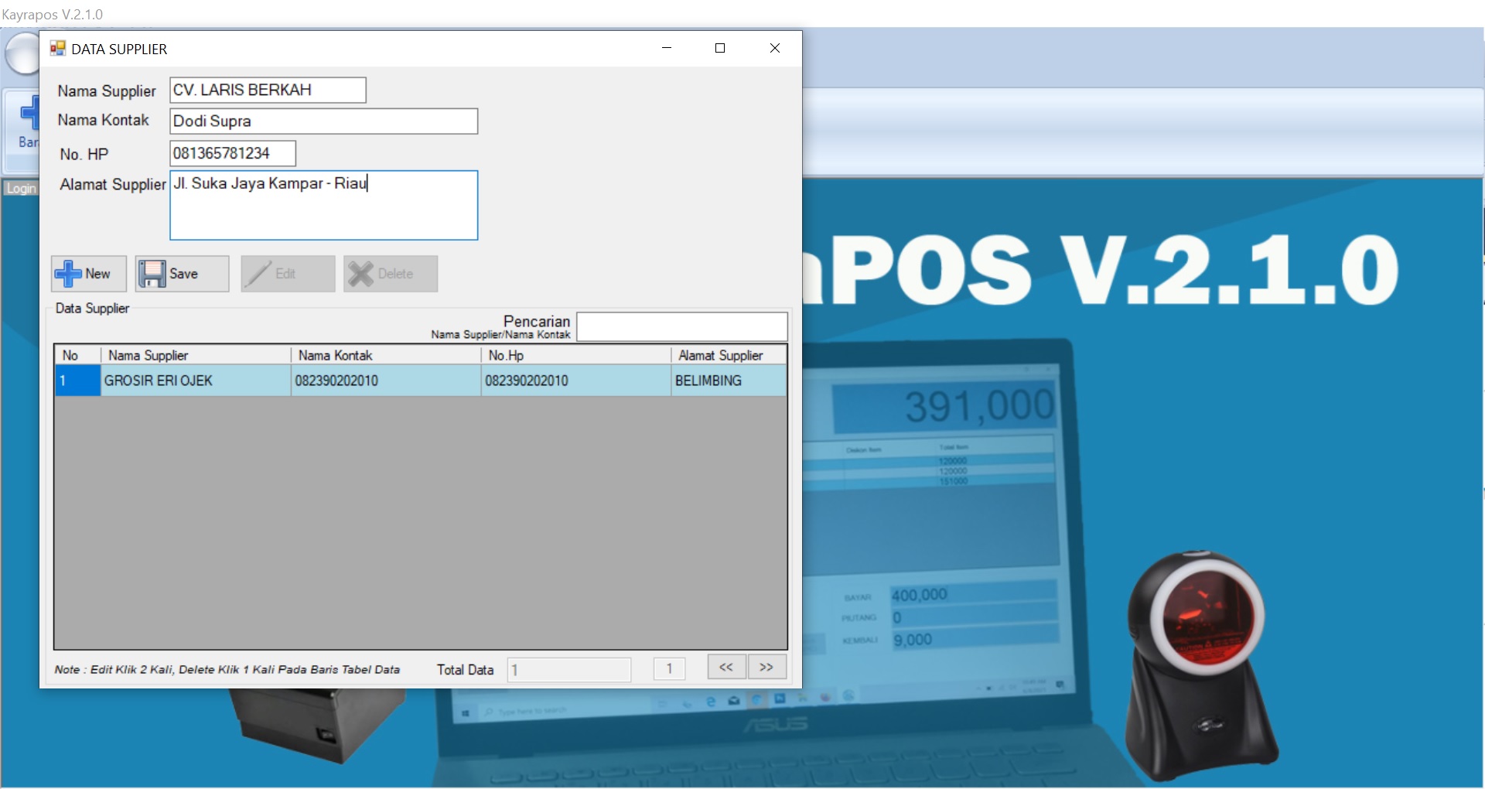
Task: Select the GROSIR ERI OJEK table cell
Action: 196,381
